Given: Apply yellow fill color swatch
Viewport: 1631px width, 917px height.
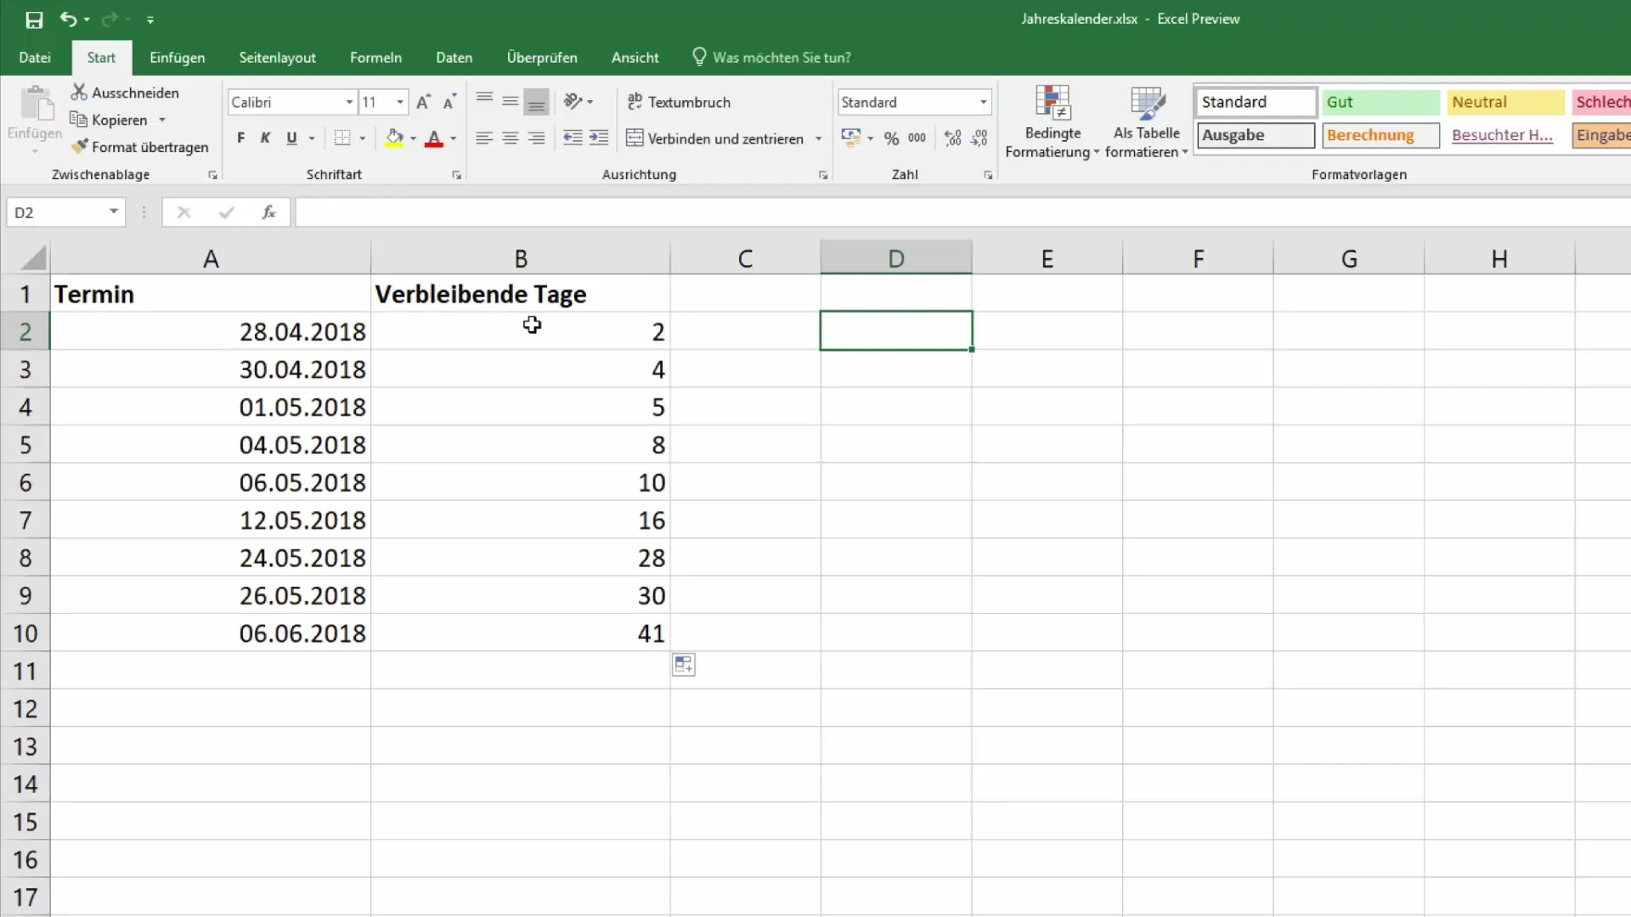Looking at the screenshot, I should click(394, 138).
